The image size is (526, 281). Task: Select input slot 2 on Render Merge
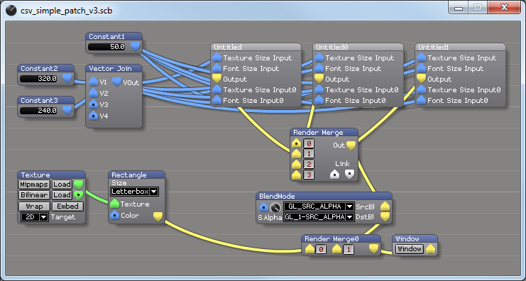tap(309, 165)
